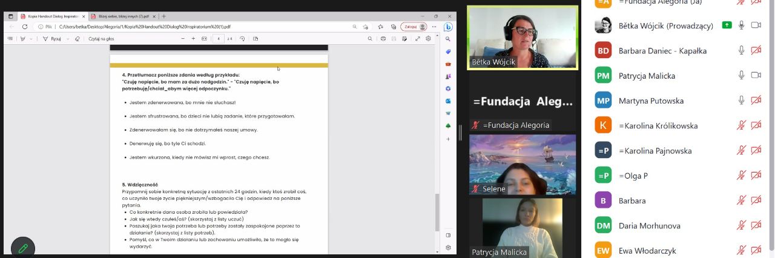
Task: Toggle Patrycja Malicka's camera in participant list
Action: 756,75
